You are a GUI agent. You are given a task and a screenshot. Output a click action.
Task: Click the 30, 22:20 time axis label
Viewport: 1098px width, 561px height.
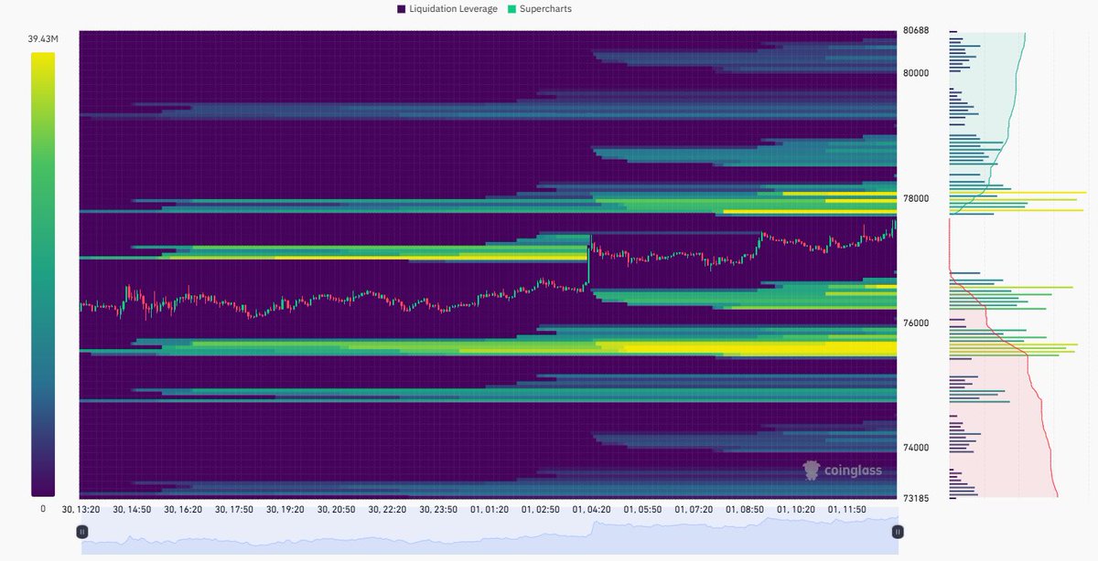[388, 508]
